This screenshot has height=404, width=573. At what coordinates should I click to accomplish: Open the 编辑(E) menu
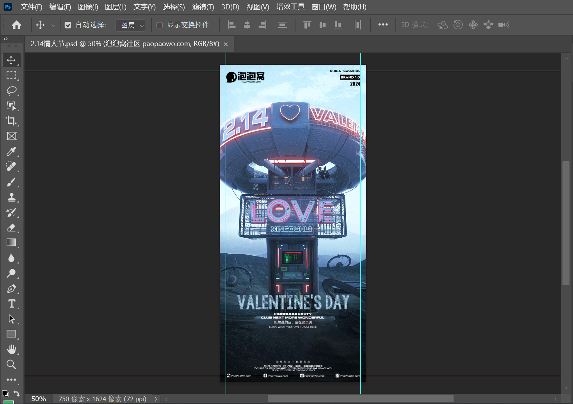pos(60,7)
